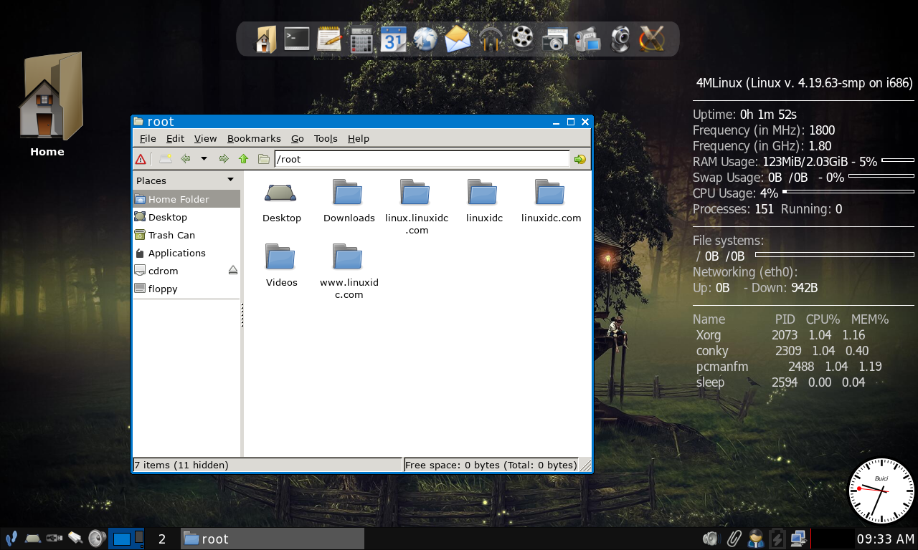Viewport: 918px width, 550px height.
Task: Click the root window title bar folder icon
Action: 138,122
